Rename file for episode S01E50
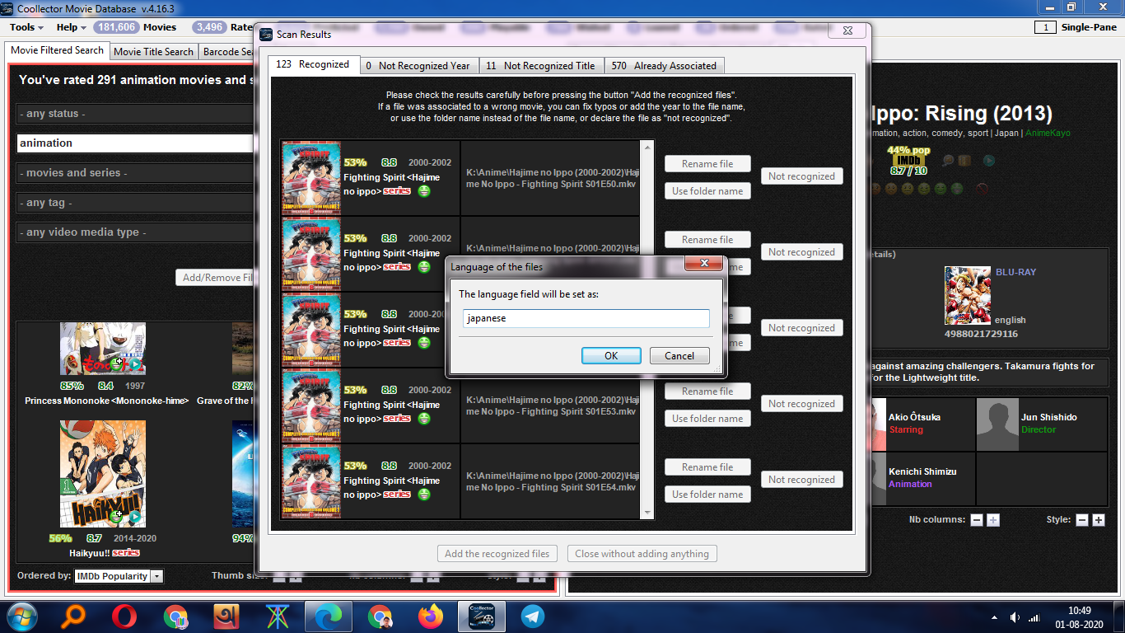The height and width of the screenshot is (633, 1125). tap(707, 164)
